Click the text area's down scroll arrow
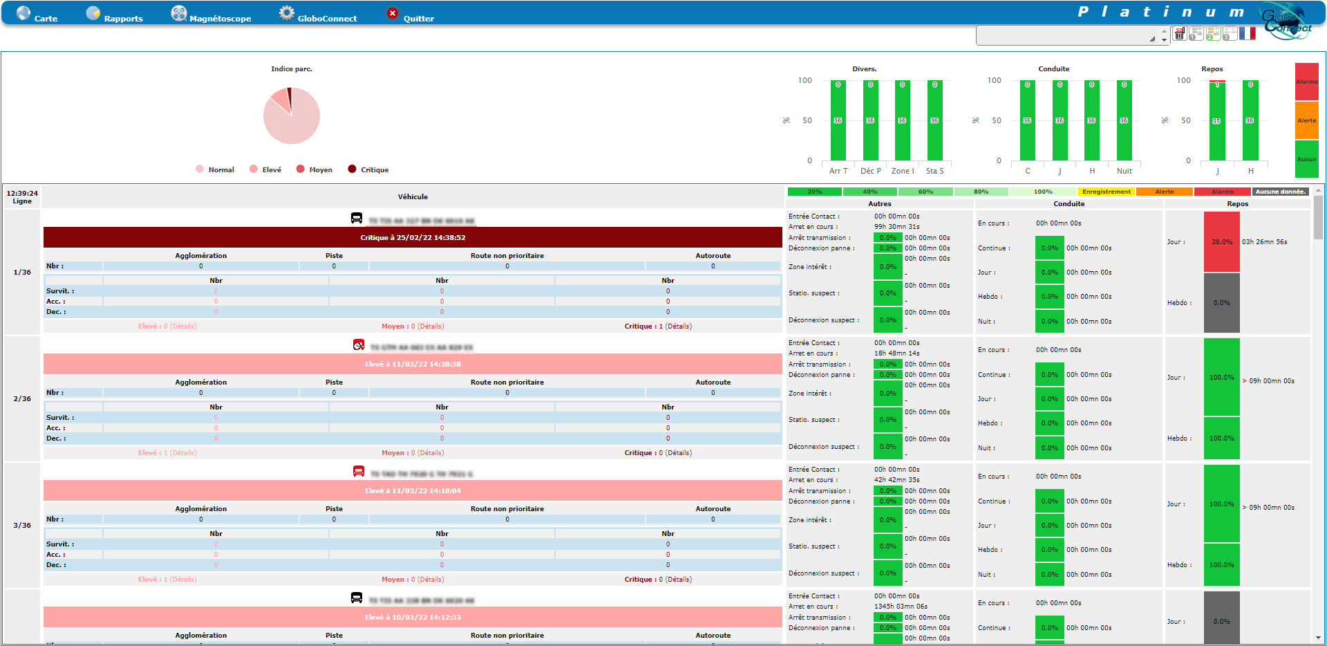The width and height of the screenshot is (1327, 646). pos(1165,39)
